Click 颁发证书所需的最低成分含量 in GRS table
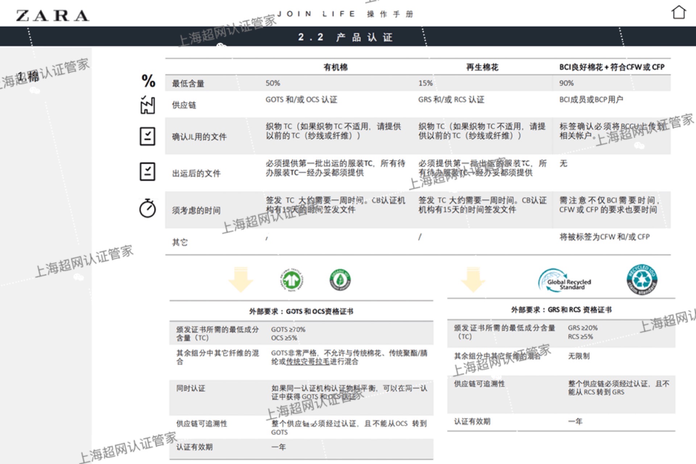696x464 pixels. point(505,332)
